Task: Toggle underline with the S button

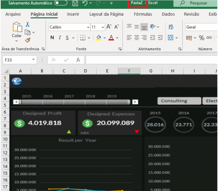Action: pos(67,38)
